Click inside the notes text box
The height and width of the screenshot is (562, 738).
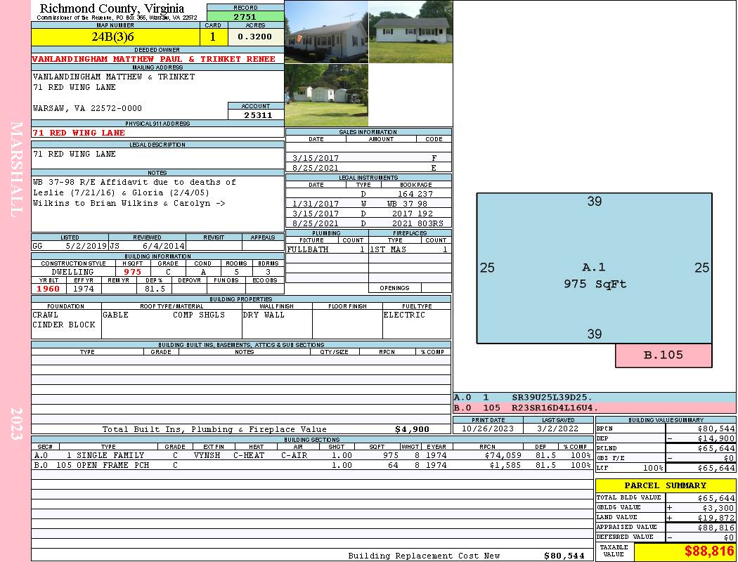(x=157, y=204)
